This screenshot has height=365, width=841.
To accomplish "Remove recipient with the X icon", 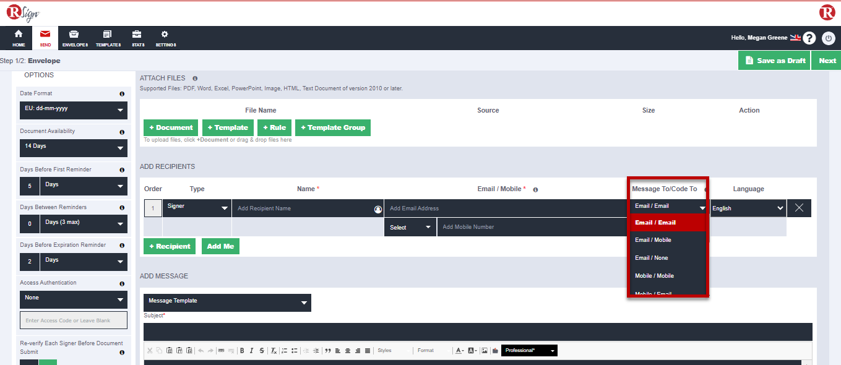I will [798, 208].
